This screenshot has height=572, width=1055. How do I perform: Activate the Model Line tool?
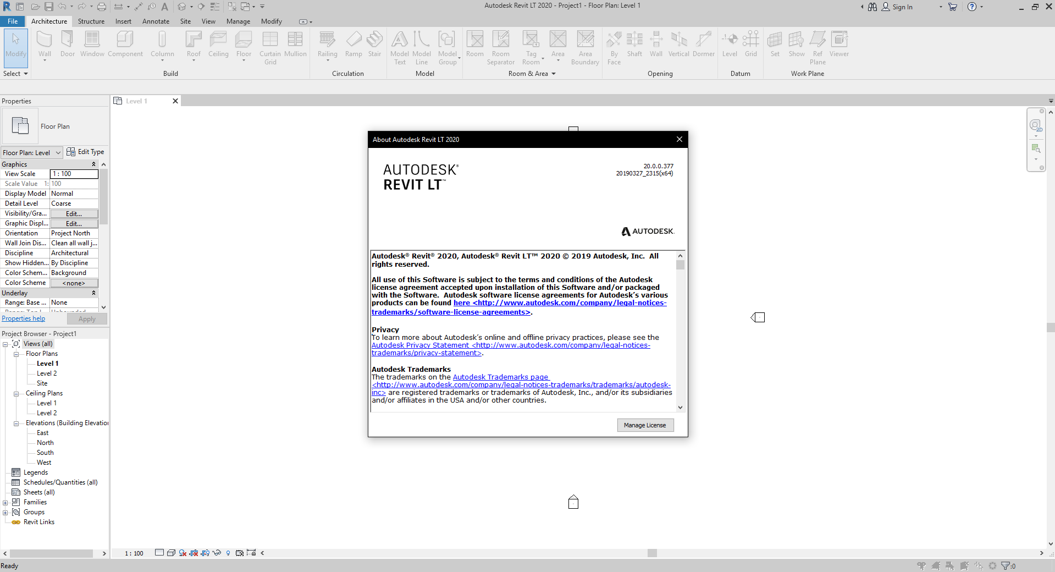tap(422, 48)
